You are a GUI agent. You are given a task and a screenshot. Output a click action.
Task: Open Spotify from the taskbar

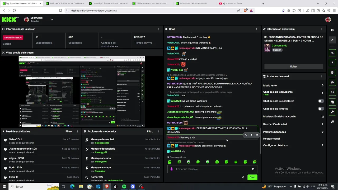click(124, 187)
